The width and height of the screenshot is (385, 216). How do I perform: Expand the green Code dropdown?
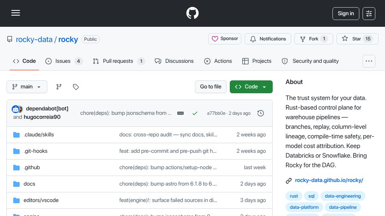point(251,87)
